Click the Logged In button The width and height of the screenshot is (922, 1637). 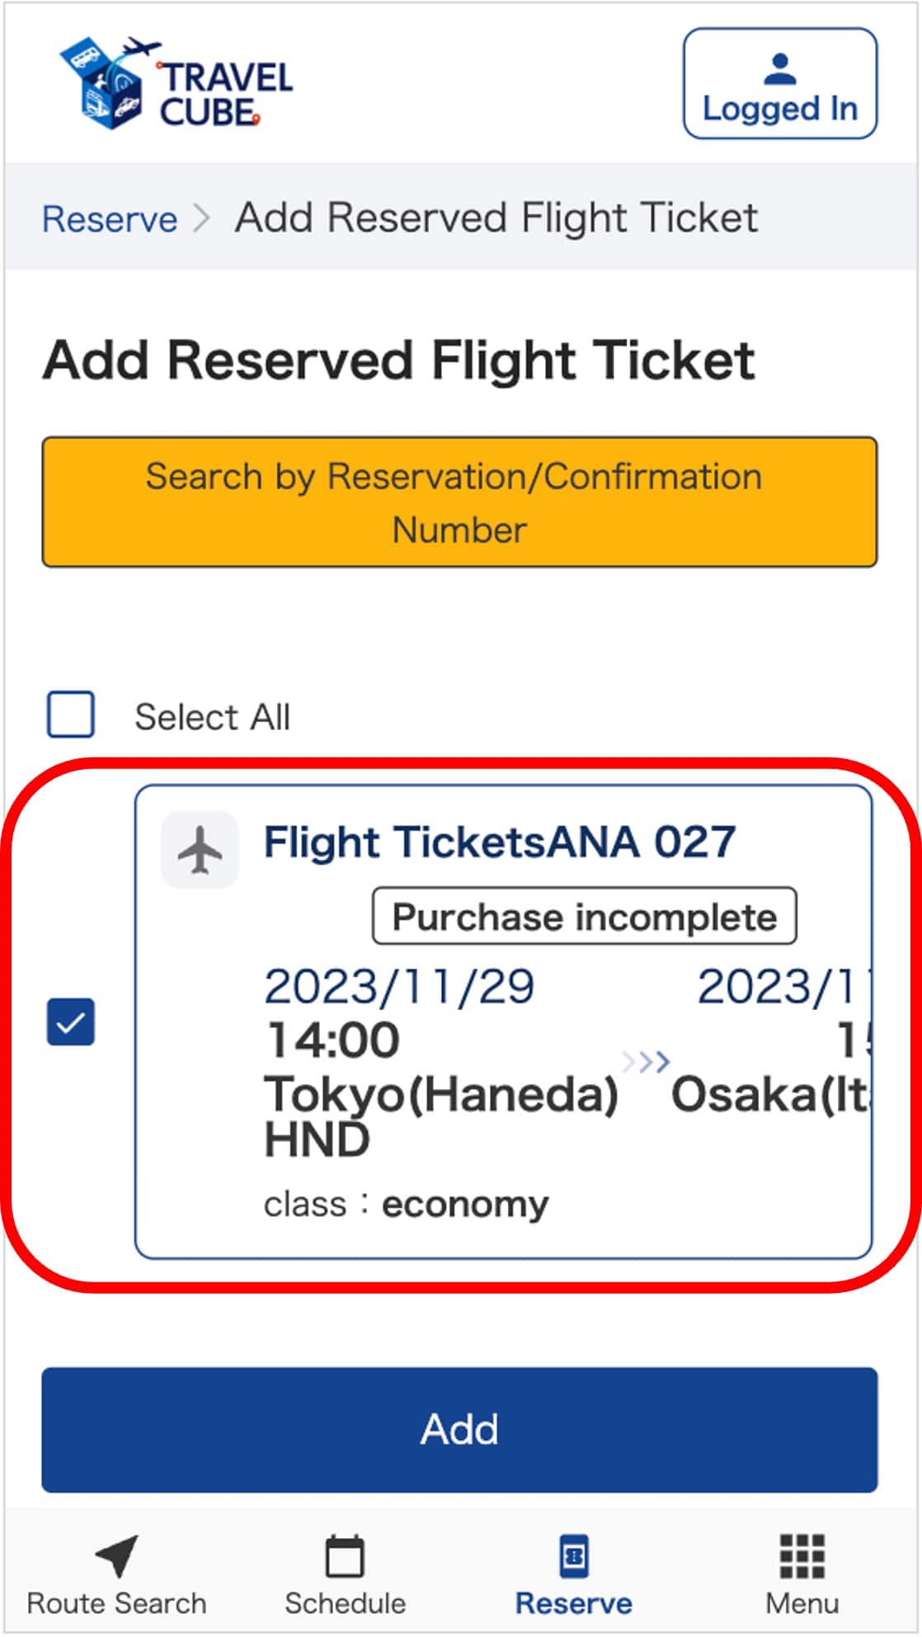click(779, 84)
